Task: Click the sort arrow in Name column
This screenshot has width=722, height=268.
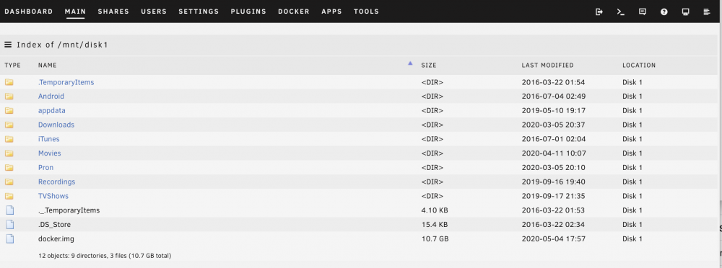Action: (410, 63)
